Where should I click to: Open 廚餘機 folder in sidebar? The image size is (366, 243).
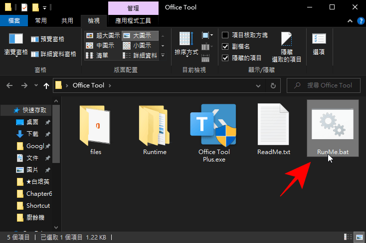tap(35, 218)
